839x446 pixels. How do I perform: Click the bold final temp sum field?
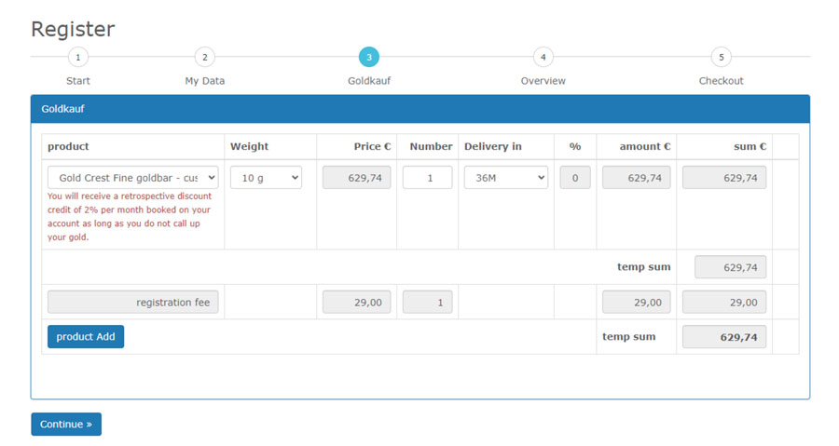pyautogui.click(x=723, y=337)
